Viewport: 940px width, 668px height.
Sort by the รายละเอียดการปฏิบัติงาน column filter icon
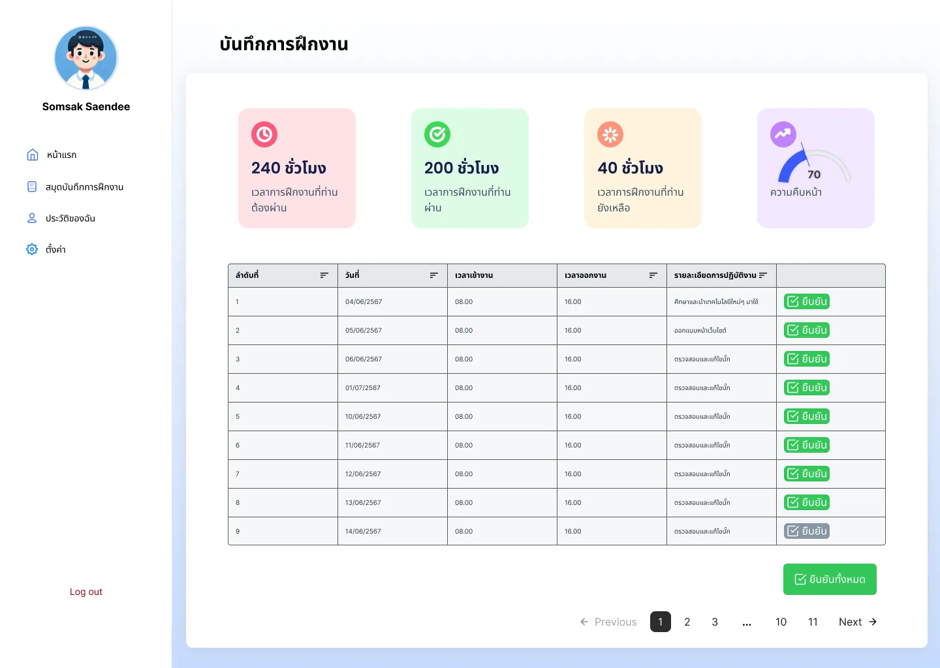tap(763, 275)
